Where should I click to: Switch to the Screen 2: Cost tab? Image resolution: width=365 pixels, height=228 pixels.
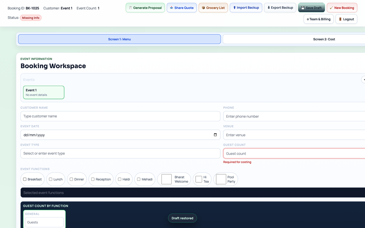324,39
